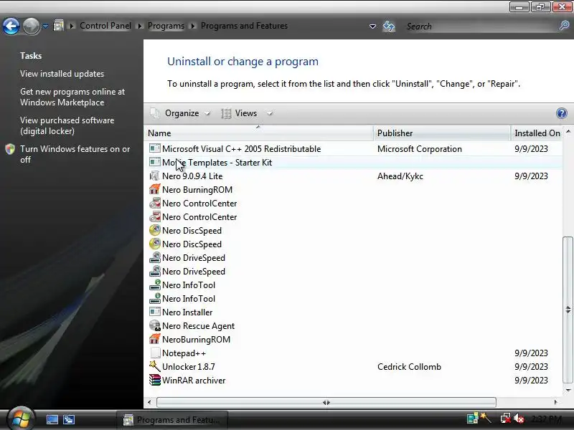The height and width of the screenshot is (430, 574).
Task: Open Get new programs online at Windows Marketplace
Action: point(72,97)
